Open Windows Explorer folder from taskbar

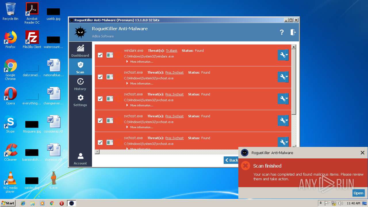pos(32,203)
